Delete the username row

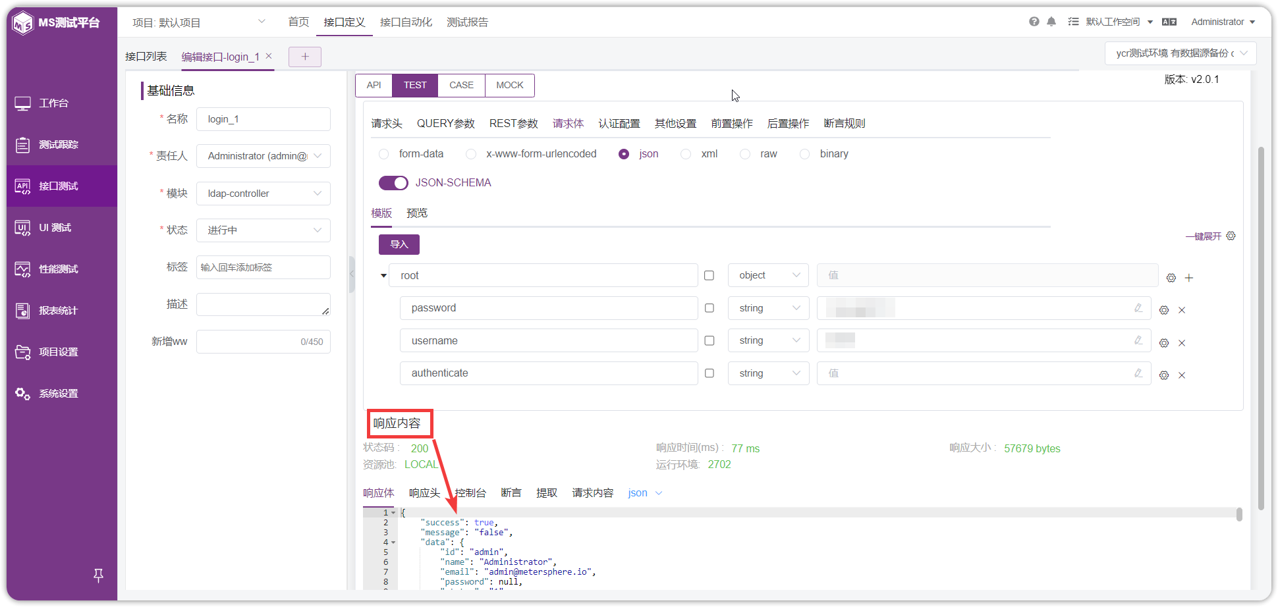click(x=1182, y=343)
